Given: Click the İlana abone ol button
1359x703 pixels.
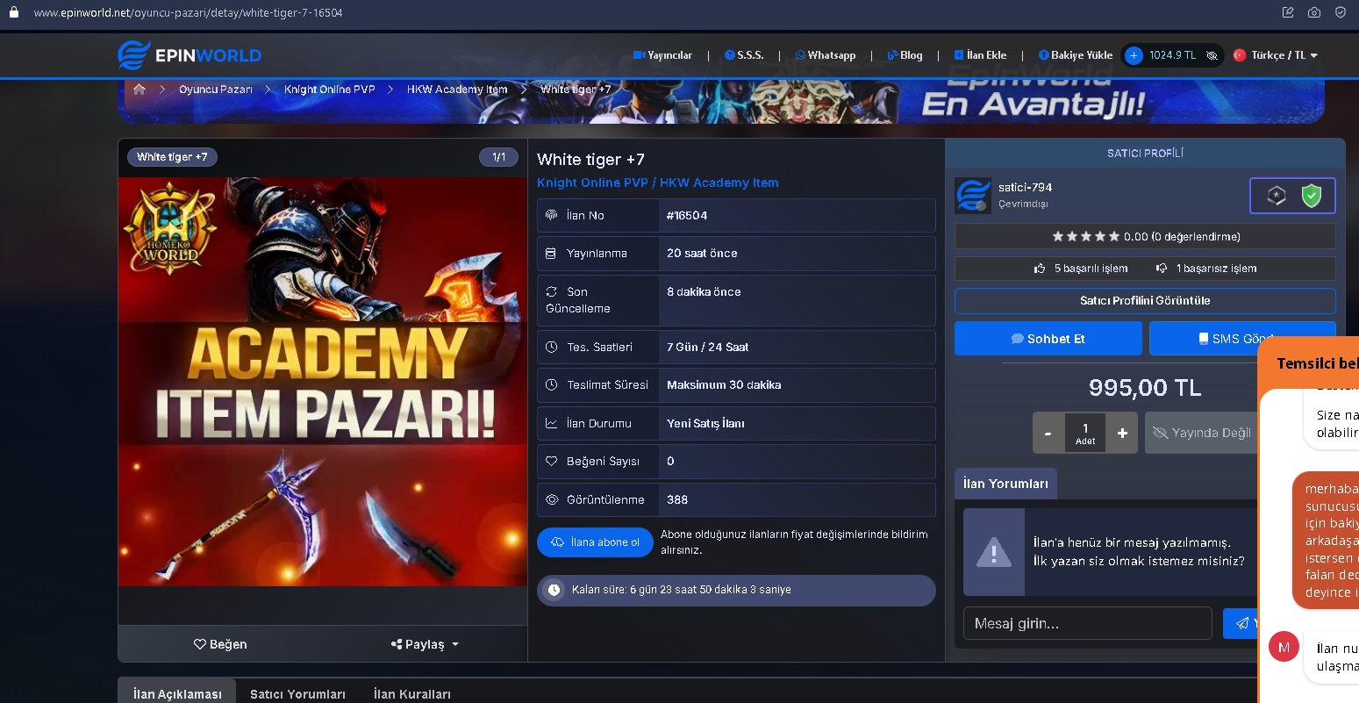Looking at the screenshot, I should 595,542.
